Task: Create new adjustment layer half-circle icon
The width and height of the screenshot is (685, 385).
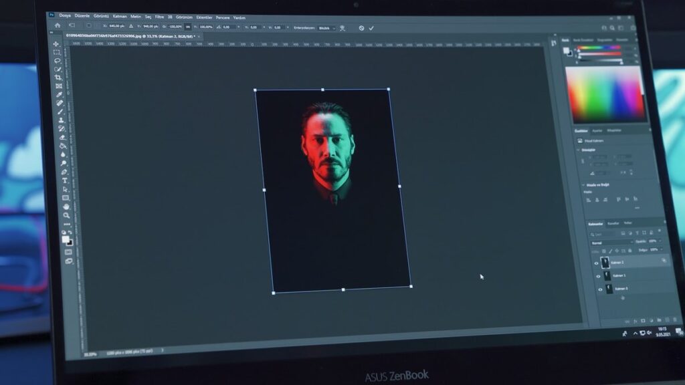Action: pyautogui.click(x=652, y=321)
